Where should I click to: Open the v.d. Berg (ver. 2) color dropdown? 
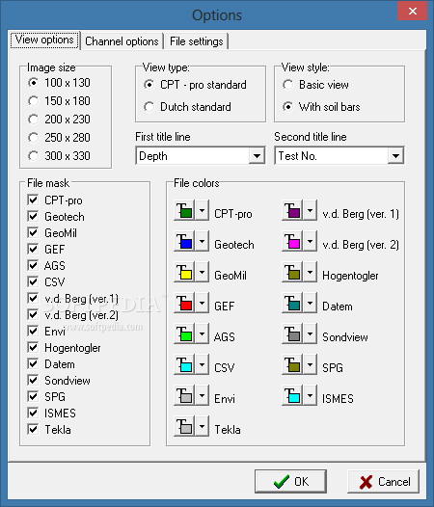(x=310, y=241)
